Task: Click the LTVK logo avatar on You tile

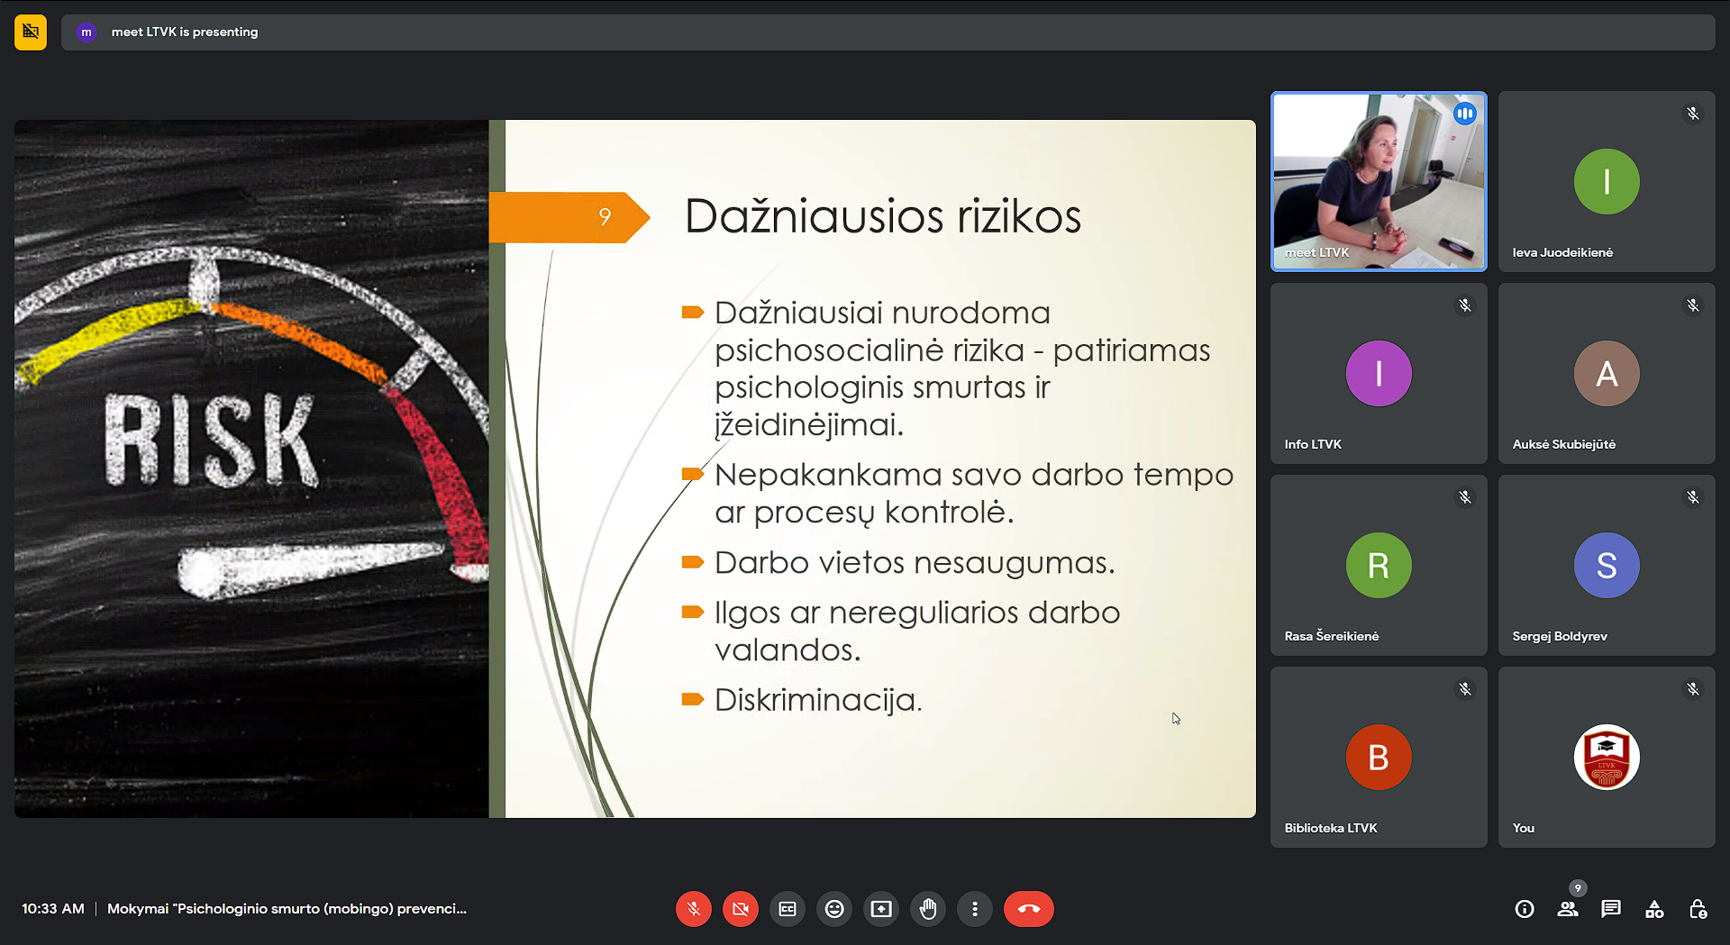Action: [1607, 757]
